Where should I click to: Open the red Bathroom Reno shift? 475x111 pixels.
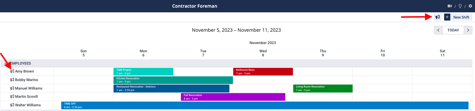[263, 72]
